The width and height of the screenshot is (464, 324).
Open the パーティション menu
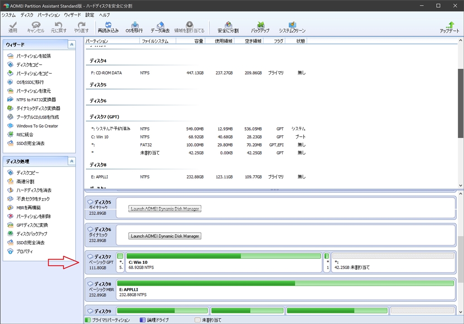click(x=48, y=15)
